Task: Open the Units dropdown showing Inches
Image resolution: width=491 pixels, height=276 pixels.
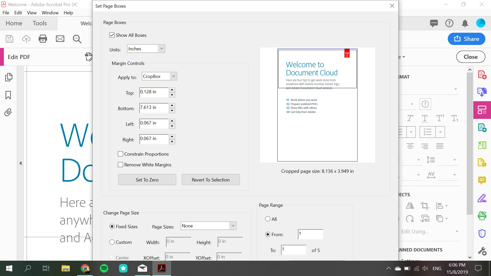Action: [x=146, y=49]
